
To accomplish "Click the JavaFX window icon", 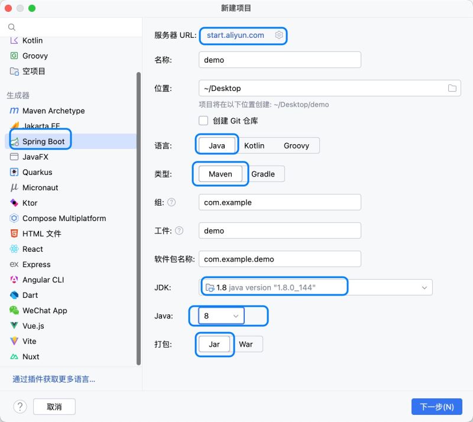I will pos(14,157).
